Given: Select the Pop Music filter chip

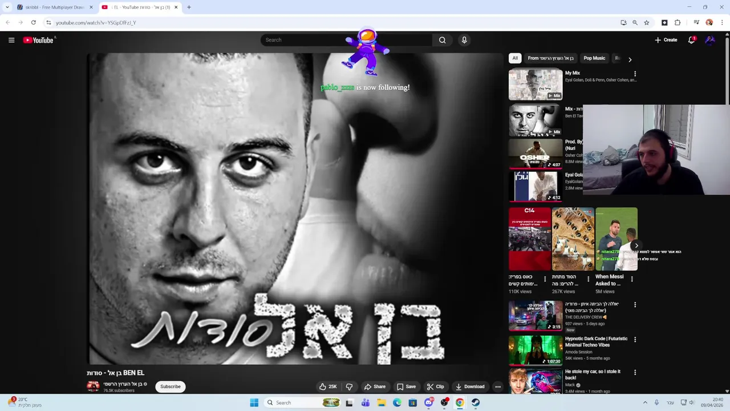Looking at the screenshot, I should point(594,58).
